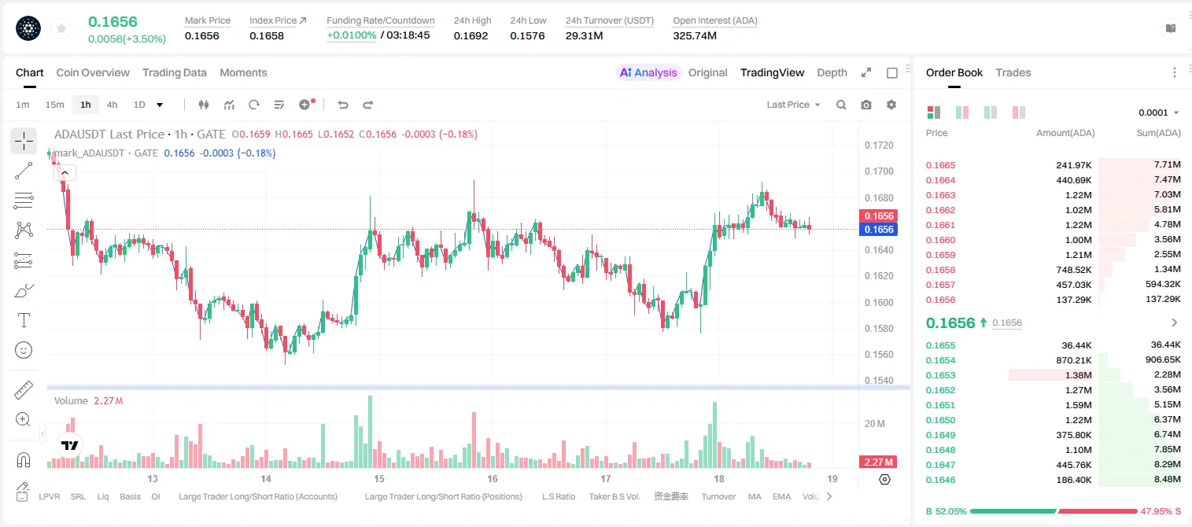Image resolution: width=1192 pixels, height=527 pixels.
Task: Select the 4h timeframe
Action: 112,105
